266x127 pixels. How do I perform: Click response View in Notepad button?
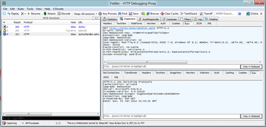point(251,116)
